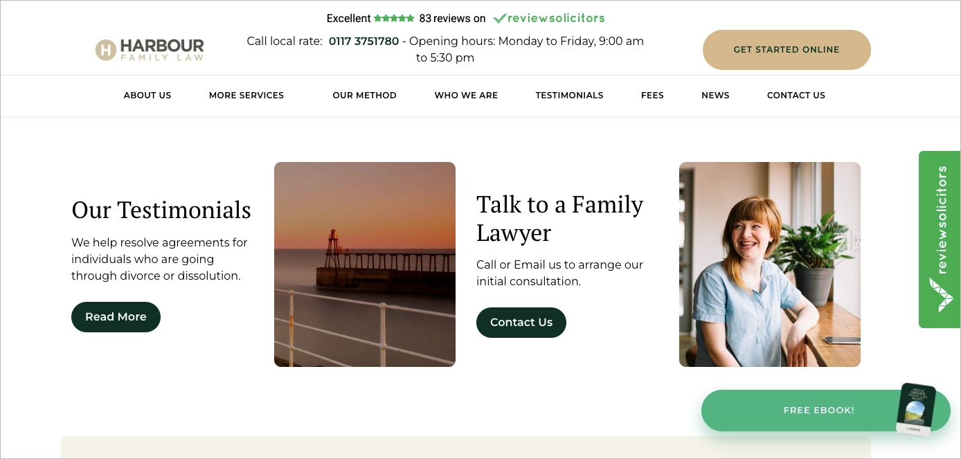Click the Harbour Family Law circular H logo
961x459 pixels.
coord(105,49)
